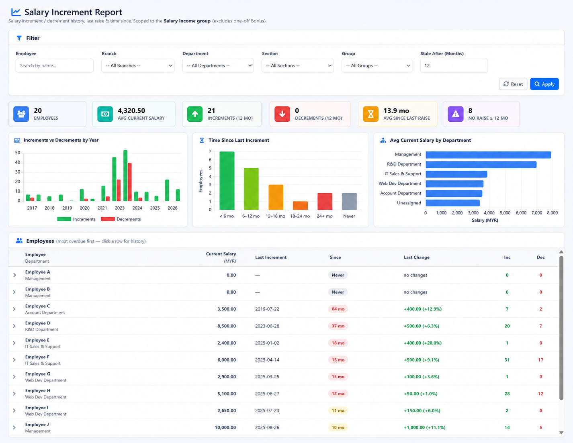Click the 10,000.00 salary cell
The height and width of the screenshot is (443, 573).
tap(225, 427)
